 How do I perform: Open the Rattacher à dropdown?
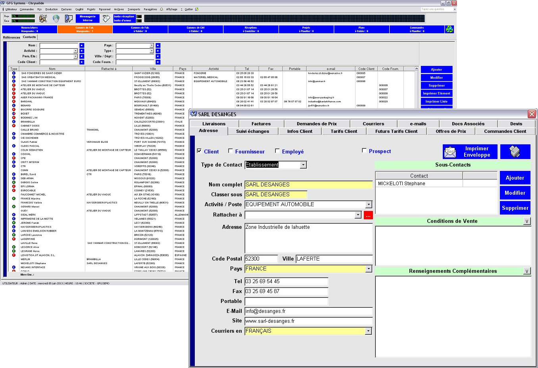point(358,215)
